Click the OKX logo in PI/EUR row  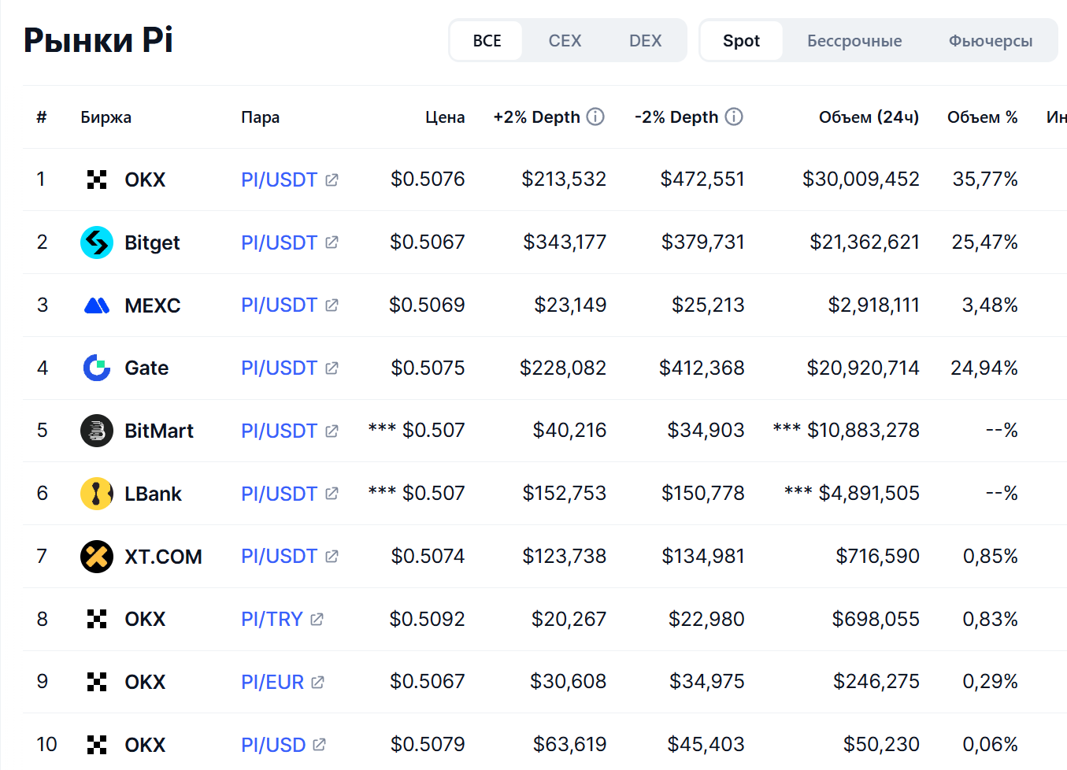click(x=97, y=682)
